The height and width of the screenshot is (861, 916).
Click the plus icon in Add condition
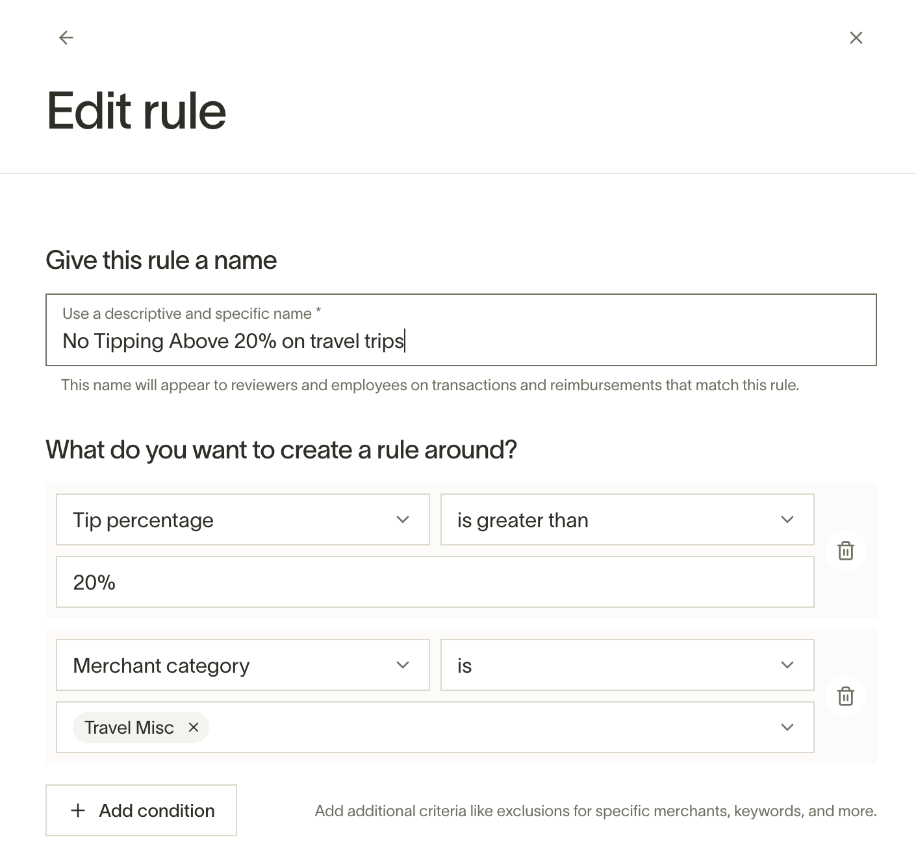point(78,810)
